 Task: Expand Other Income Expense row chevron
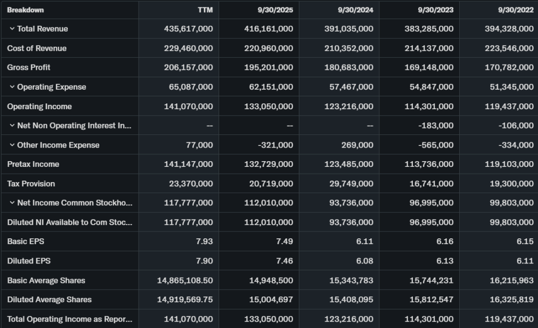(x=12, y=145)
